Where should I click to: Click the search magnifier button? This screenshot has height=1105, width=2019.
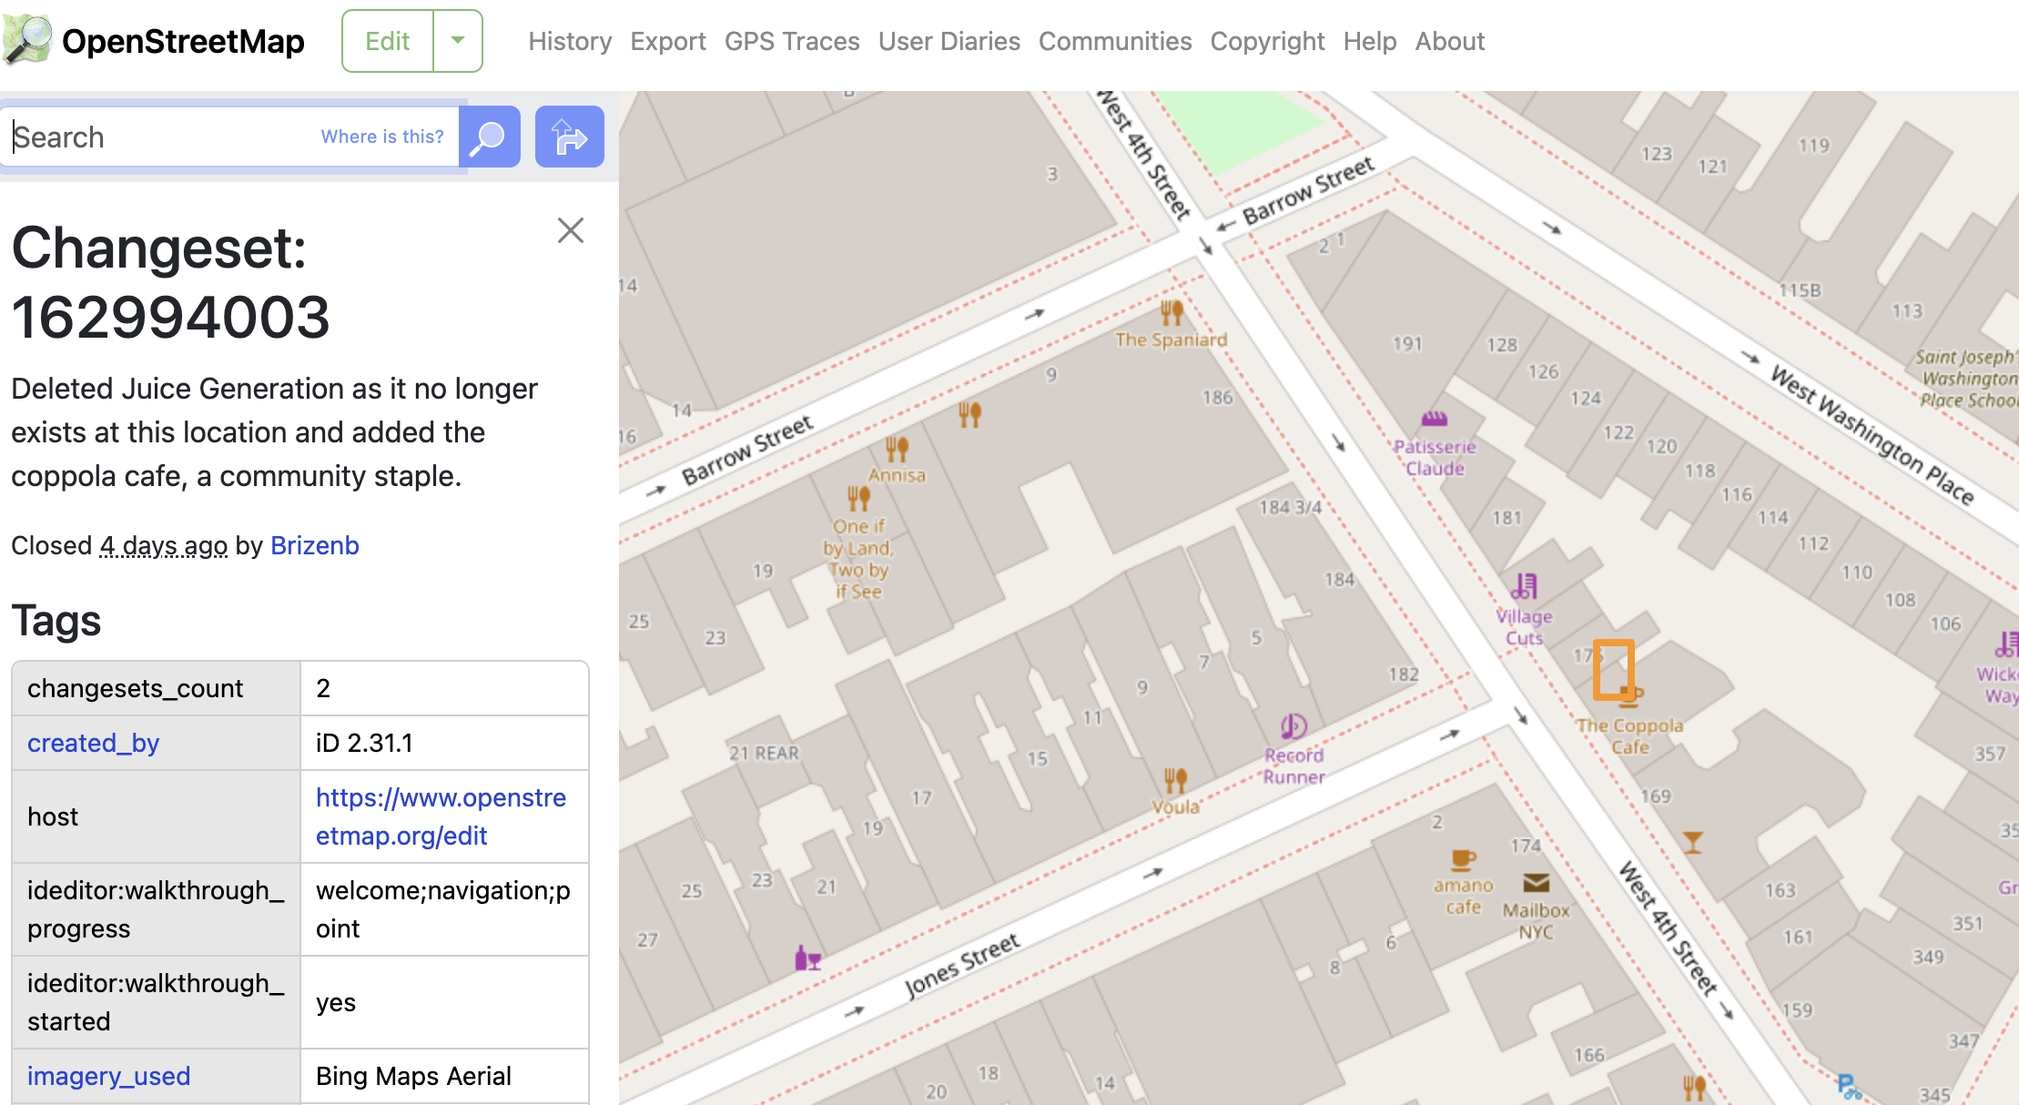point(490,137)
